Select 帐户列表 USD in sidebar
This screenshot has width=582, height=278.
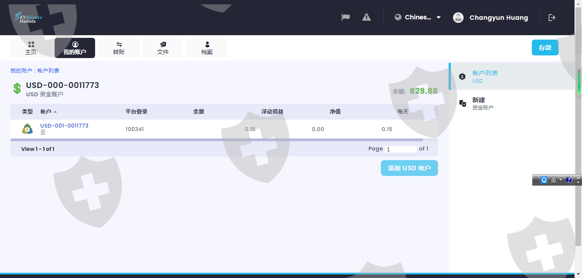click(x=512, y=77)
